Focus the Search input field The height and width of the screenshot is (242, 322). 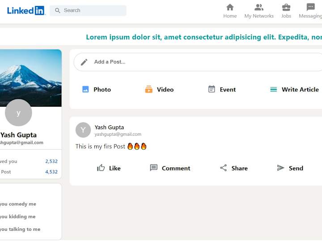tap(88, 10)
